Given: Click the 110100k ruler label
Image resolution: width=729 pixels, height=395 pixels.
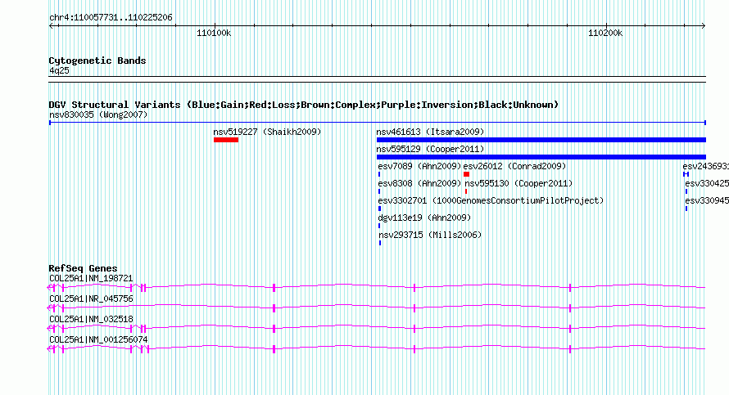Looking at the screenshot, I should coord(214,33).
